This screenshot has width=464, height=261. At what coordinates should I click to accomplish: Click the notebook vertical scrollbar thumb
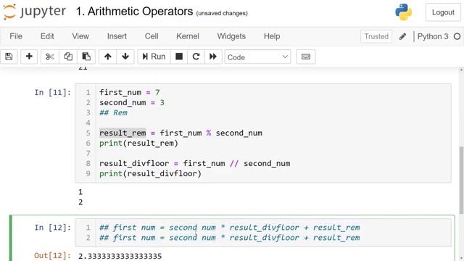coord(461,180)
